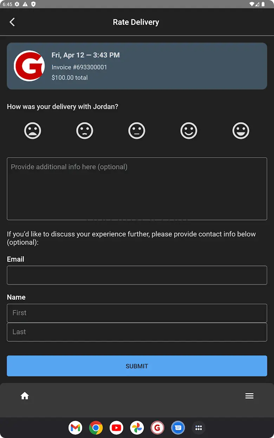274x438 pixels.
Task: Pick the smiling face rating
Action: (x=189, y=131)
